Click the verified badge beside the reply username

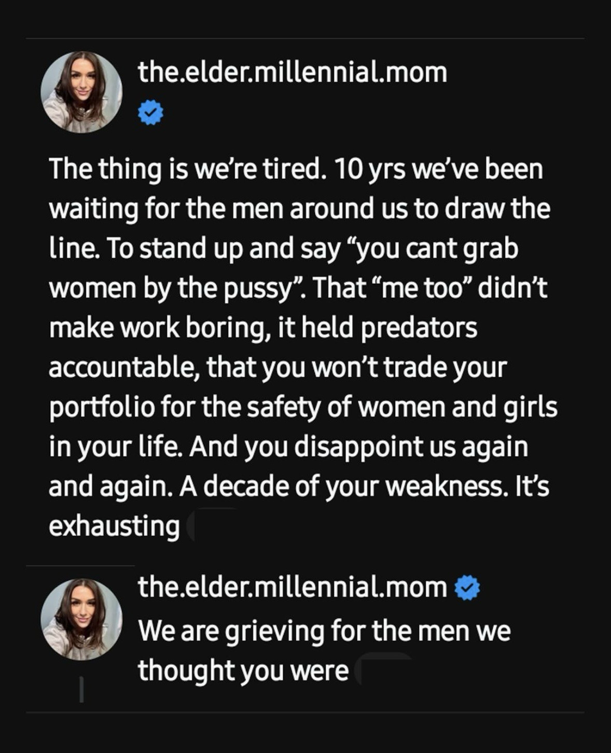pos(467,588)
